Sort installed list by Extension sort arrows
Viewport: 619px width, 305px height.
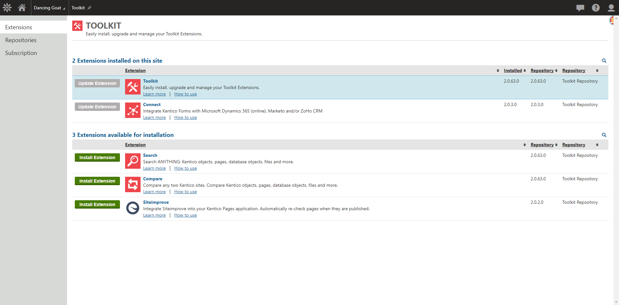point(498,70)
